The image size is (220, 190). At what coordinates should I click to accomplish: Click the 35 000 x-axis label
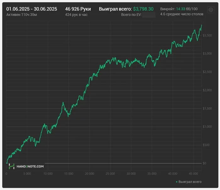[x=152, y=174]
